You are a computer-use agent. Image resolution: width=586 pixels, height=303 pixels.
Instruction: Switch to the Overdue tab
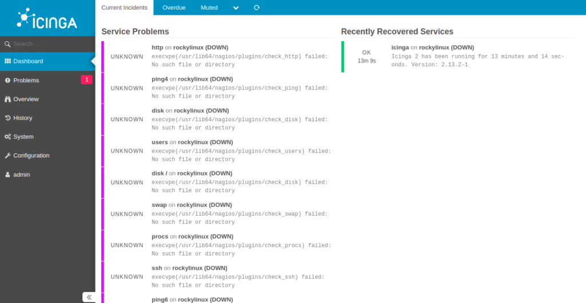click(174, 7)
